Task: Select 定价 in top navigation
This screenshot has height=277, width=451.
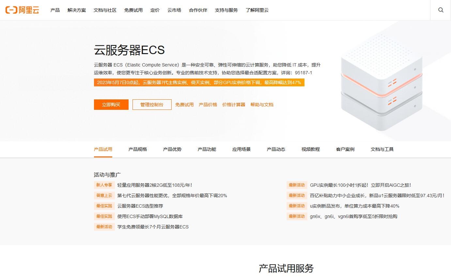Action: click(x=155, y=10)
